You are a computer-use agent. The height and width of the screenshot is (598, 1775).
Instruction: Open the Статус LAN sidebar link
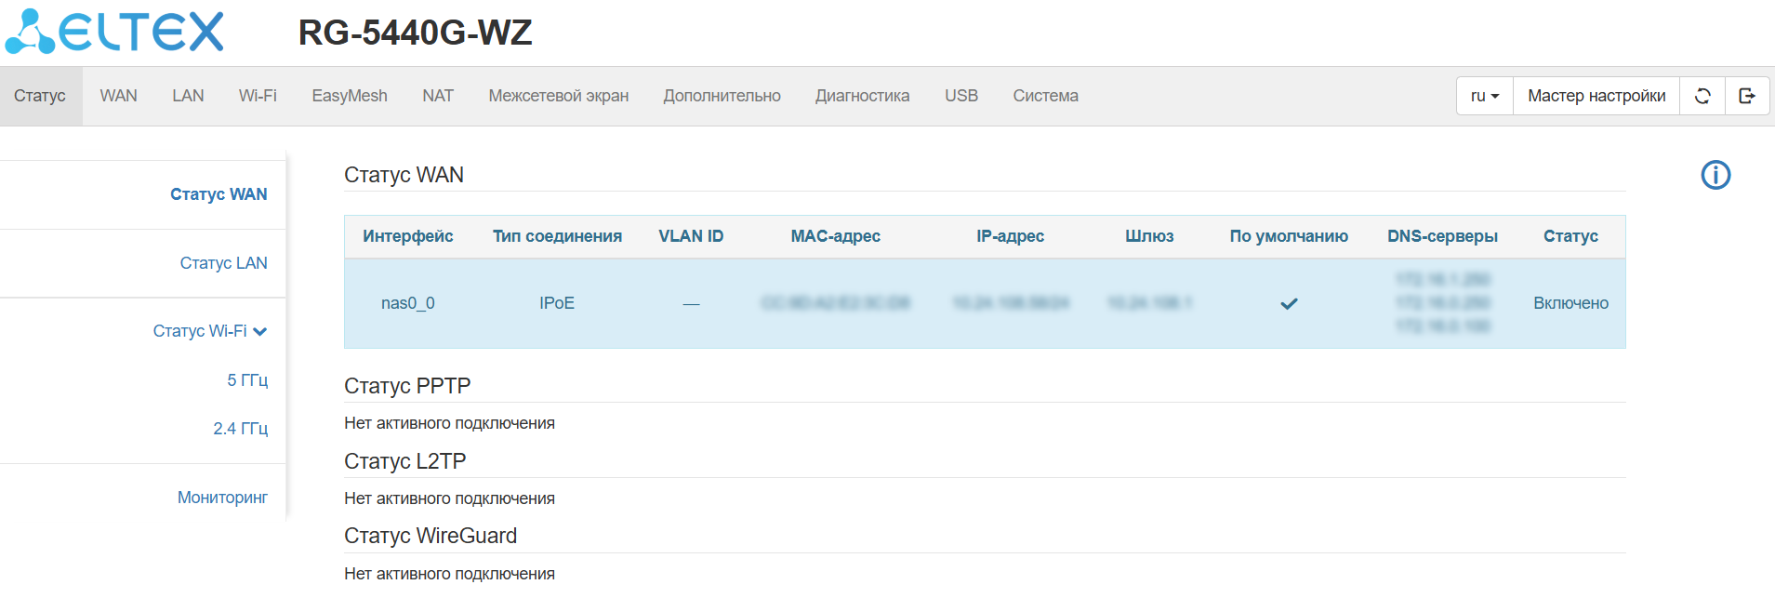tap(224, 263)
